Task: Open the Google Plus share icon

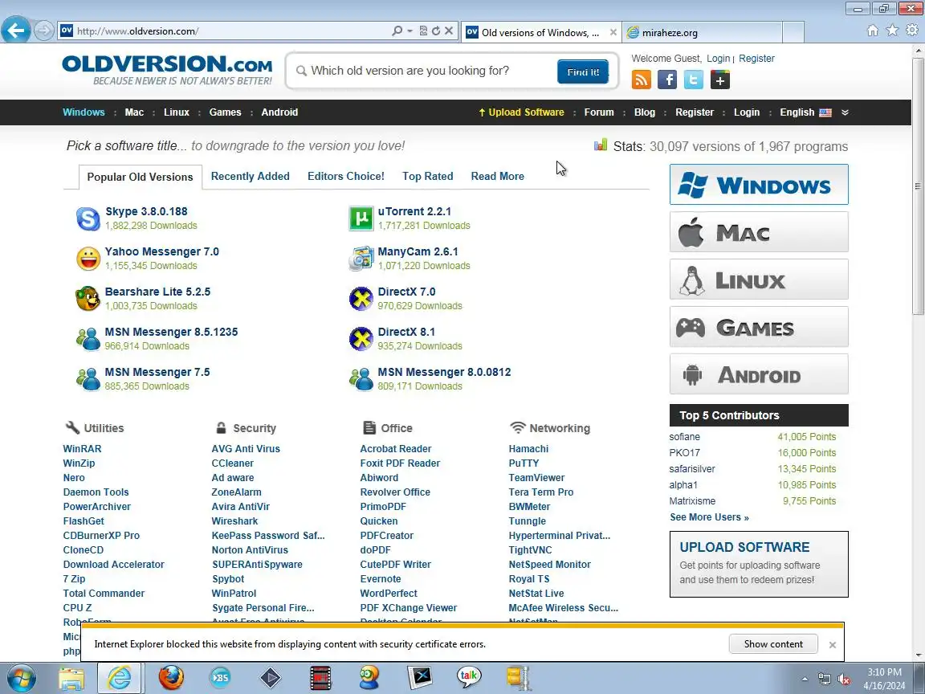Action: click(x=719, y=79)
